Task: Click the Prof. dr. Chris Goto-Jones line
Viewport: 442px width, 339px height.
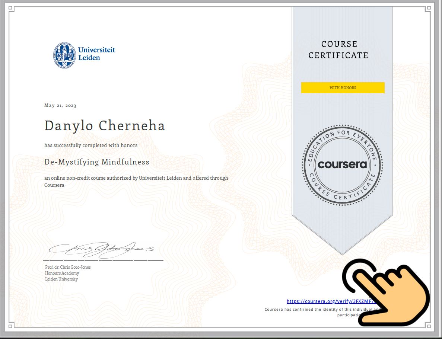Action: click(x=68, y=267)
